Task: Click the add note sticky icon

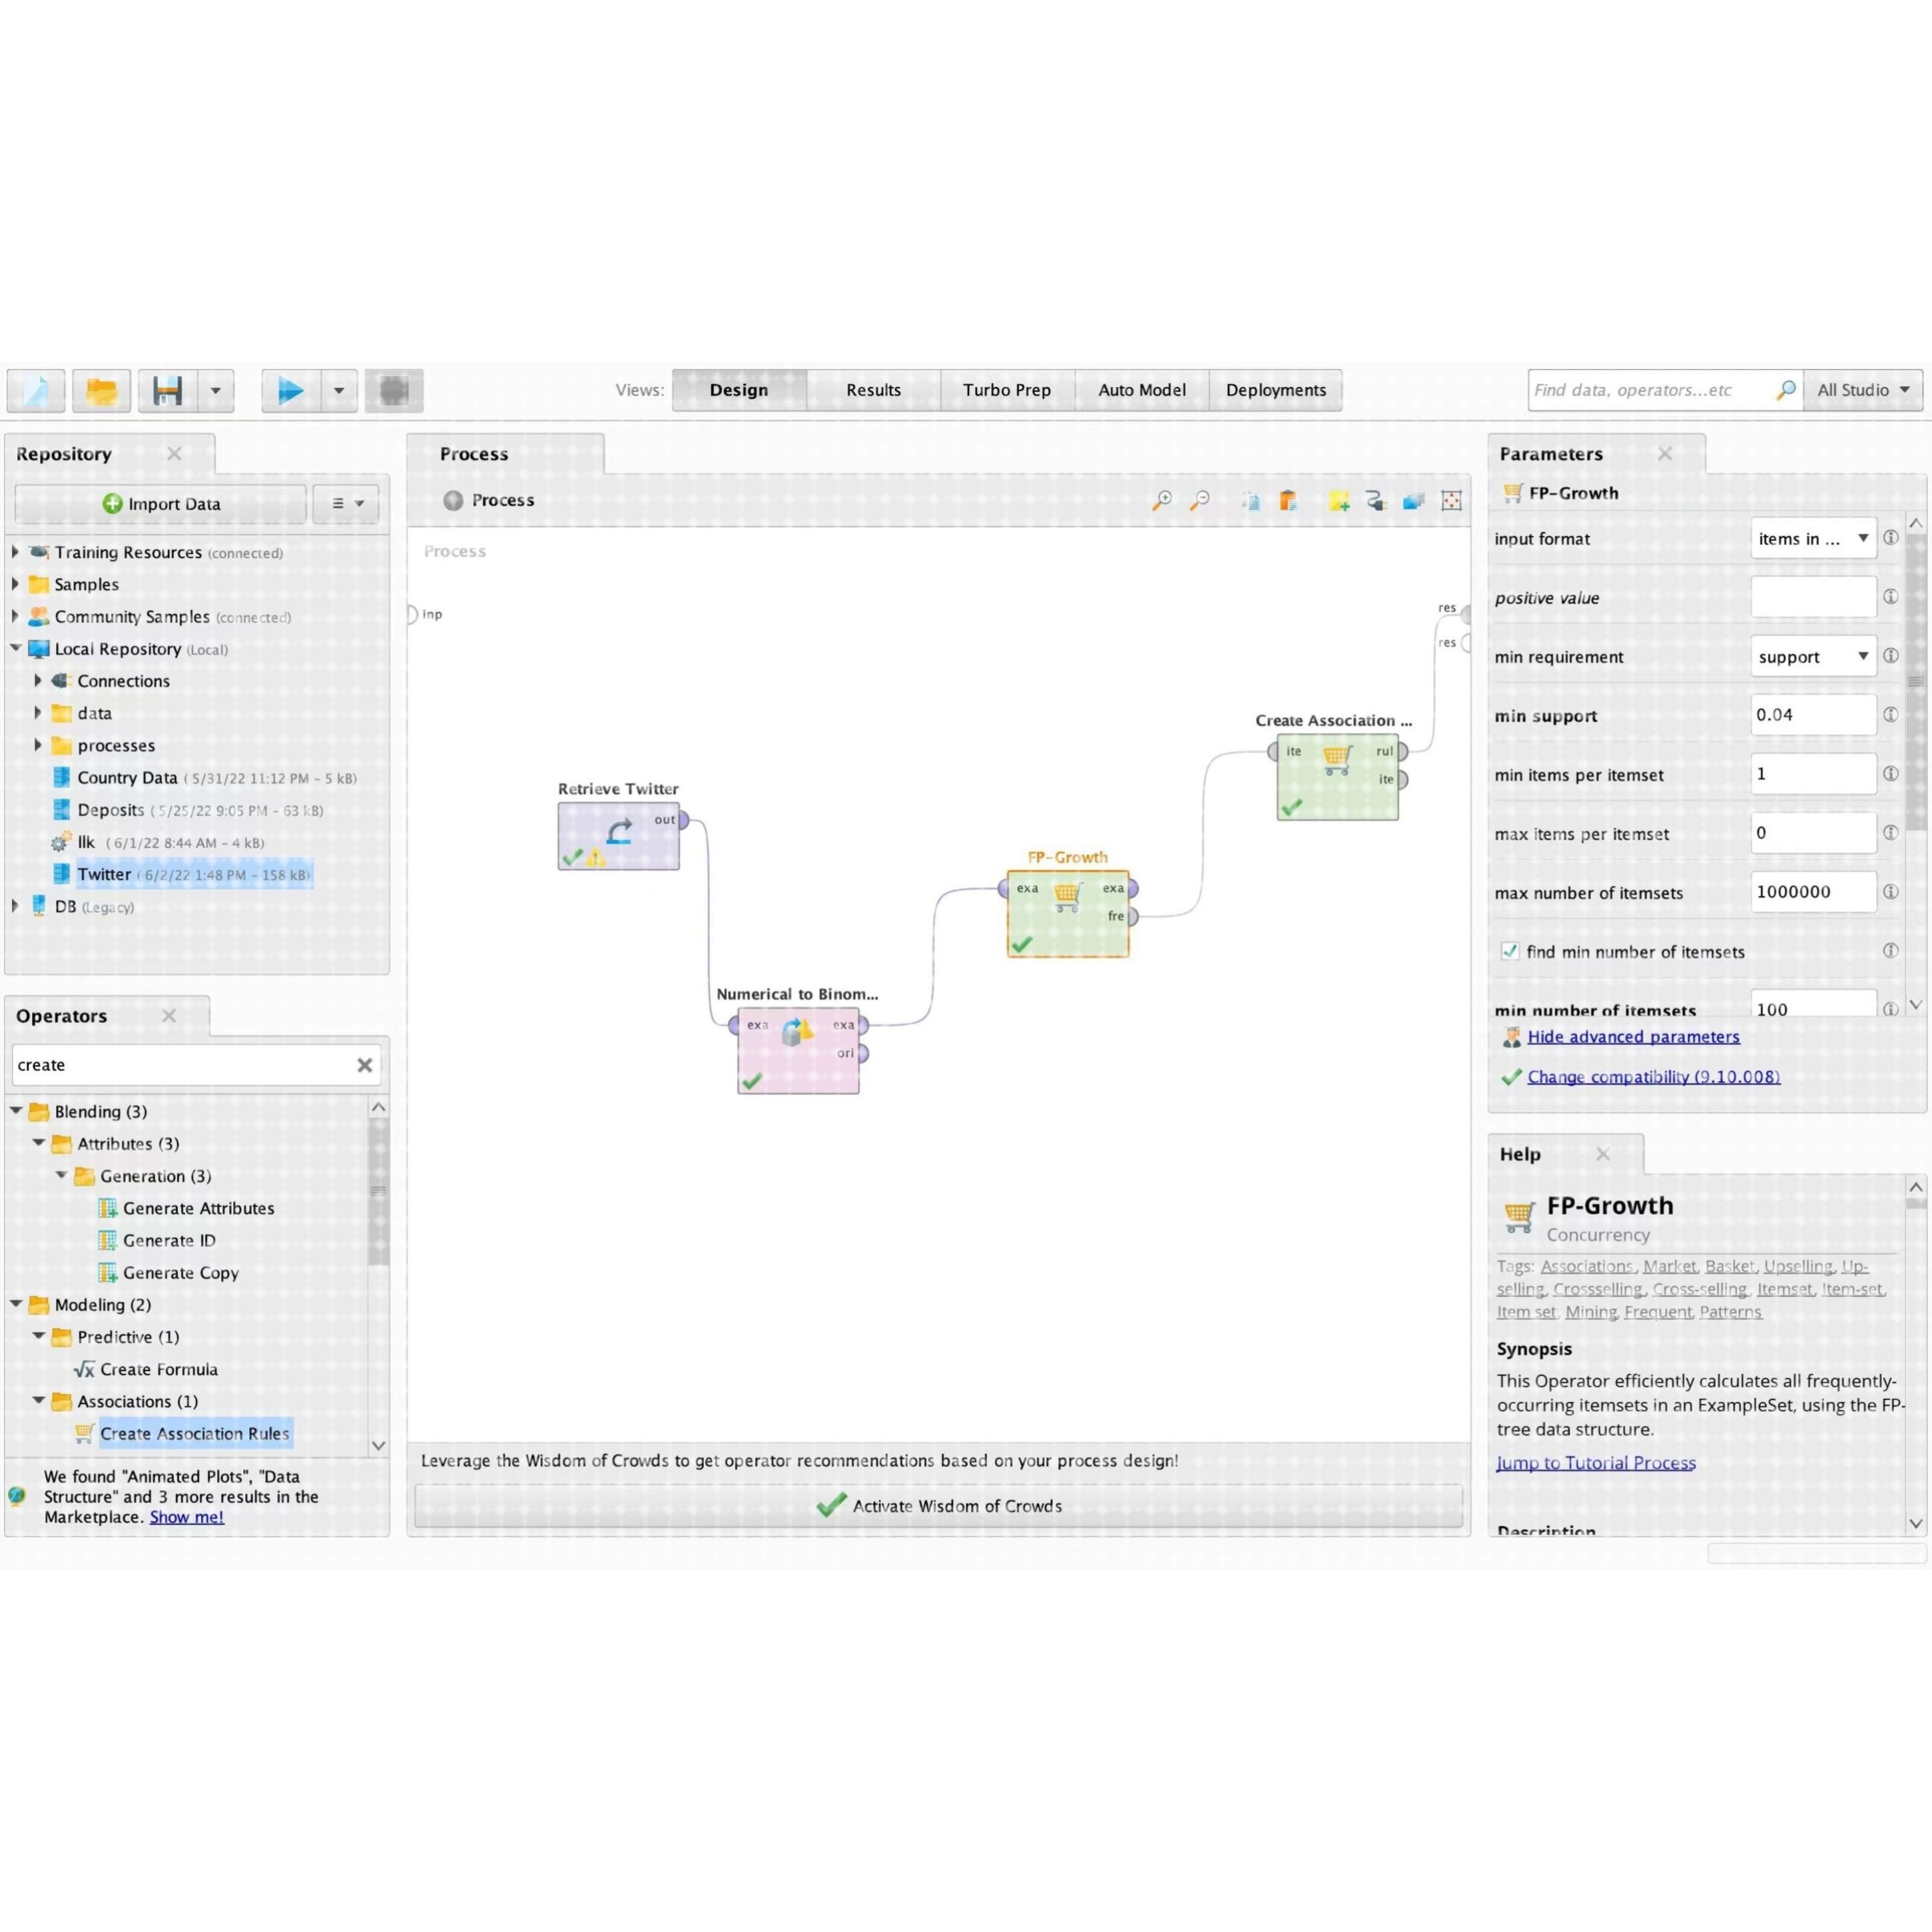Action: [x=1338, y=501]
